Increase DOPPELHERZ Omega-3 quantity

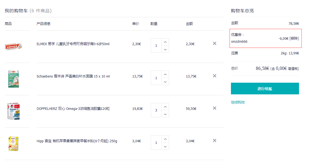point(165,107)
